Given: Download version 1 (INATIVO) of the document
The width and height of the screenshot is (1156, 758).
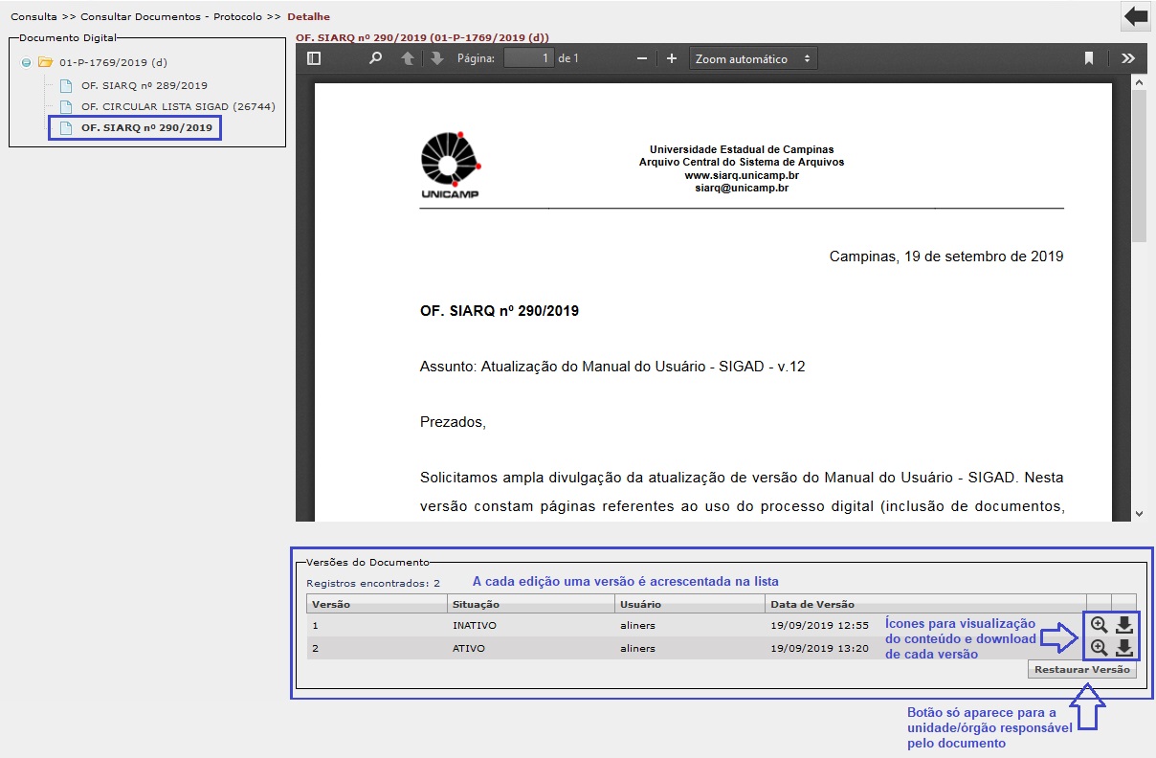Looking at the screenshot, I should coord(1124,625).
